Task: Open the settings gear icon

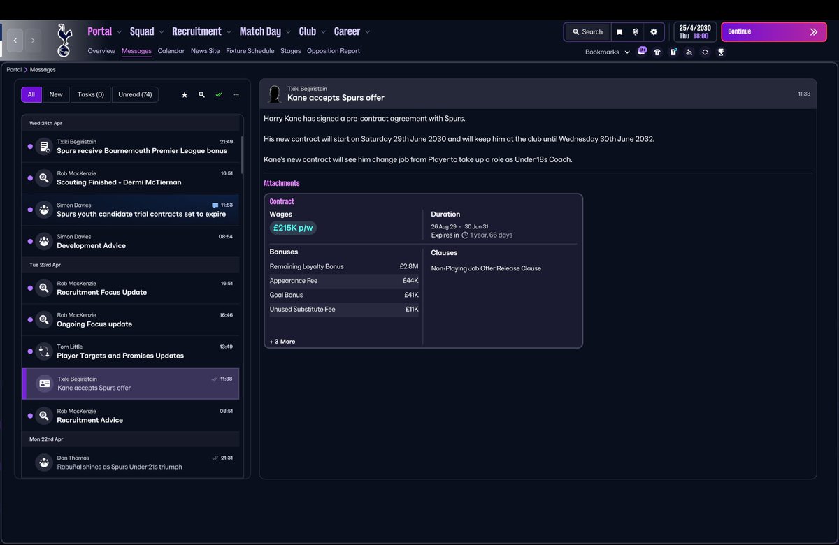Action: coord(654,31)
